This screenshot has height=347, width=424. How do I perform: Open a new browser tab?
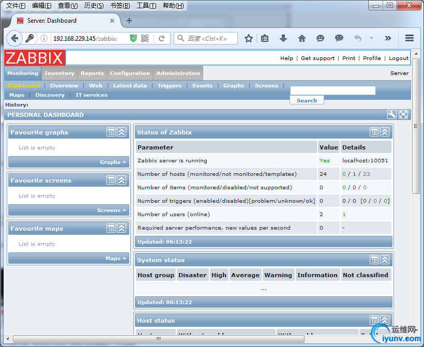click(129, 21)
